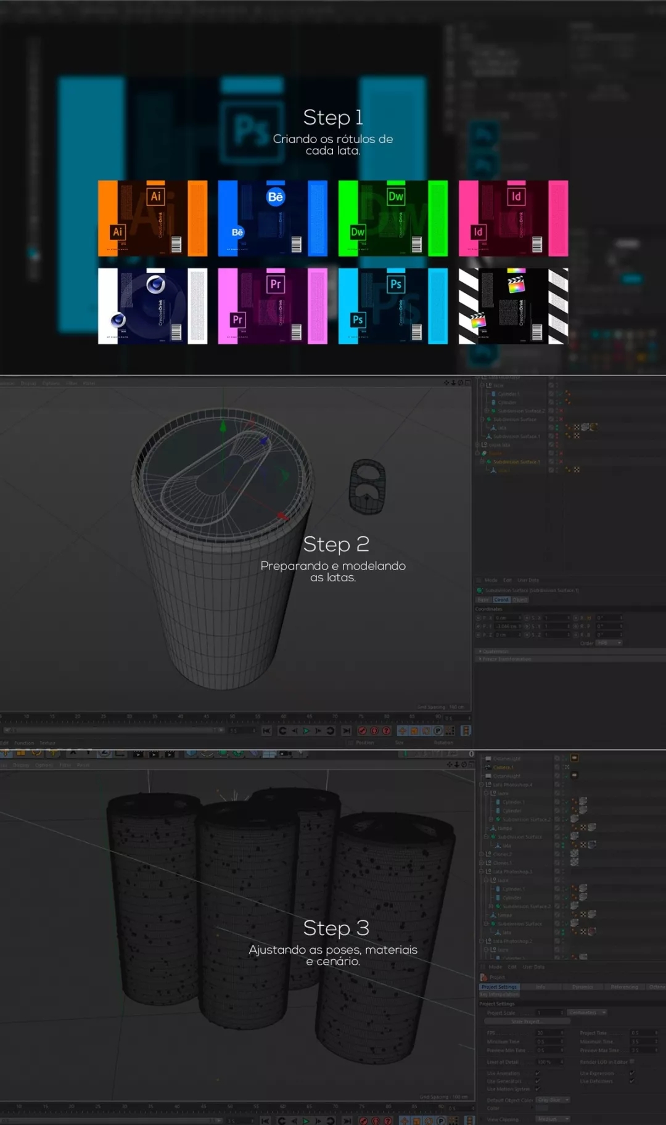666x1125 pixels.
Task: Click the green Dw label thumbnail, Step 1
Action: [393, 218]
